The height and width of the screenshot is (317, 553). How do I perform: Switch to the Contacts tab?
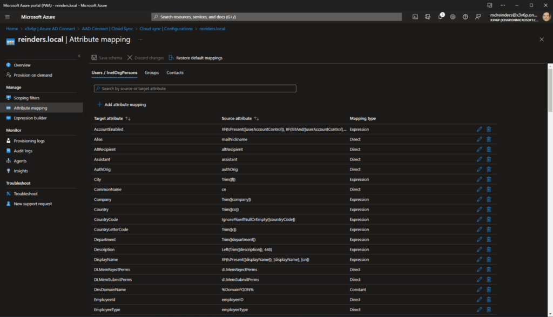pos(175,73)
